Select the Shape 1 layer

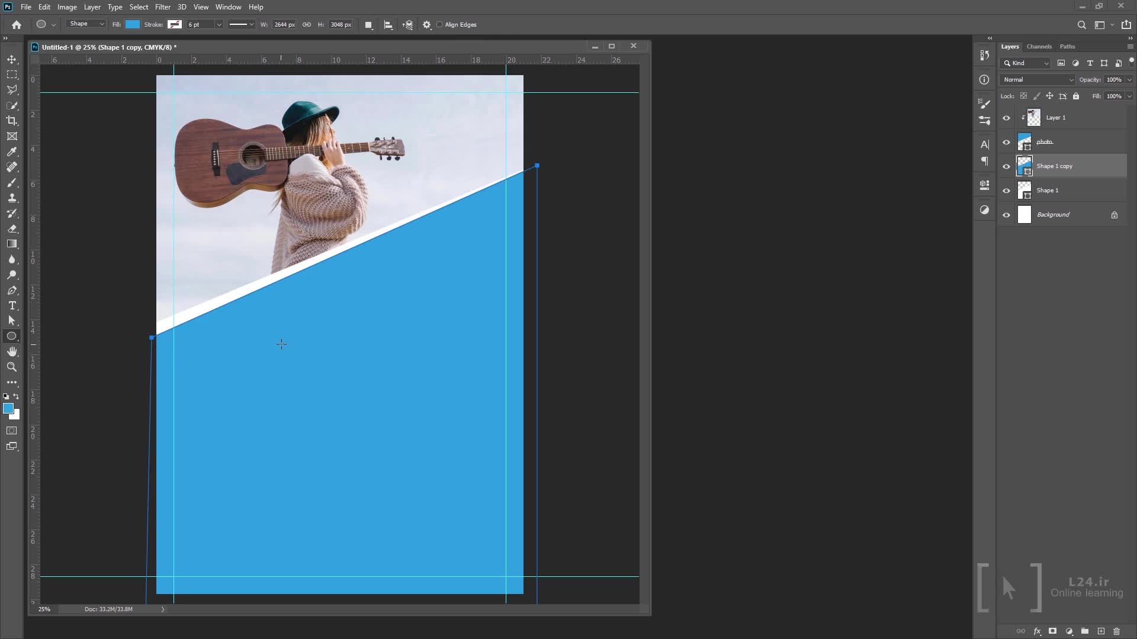[1066, 191]
